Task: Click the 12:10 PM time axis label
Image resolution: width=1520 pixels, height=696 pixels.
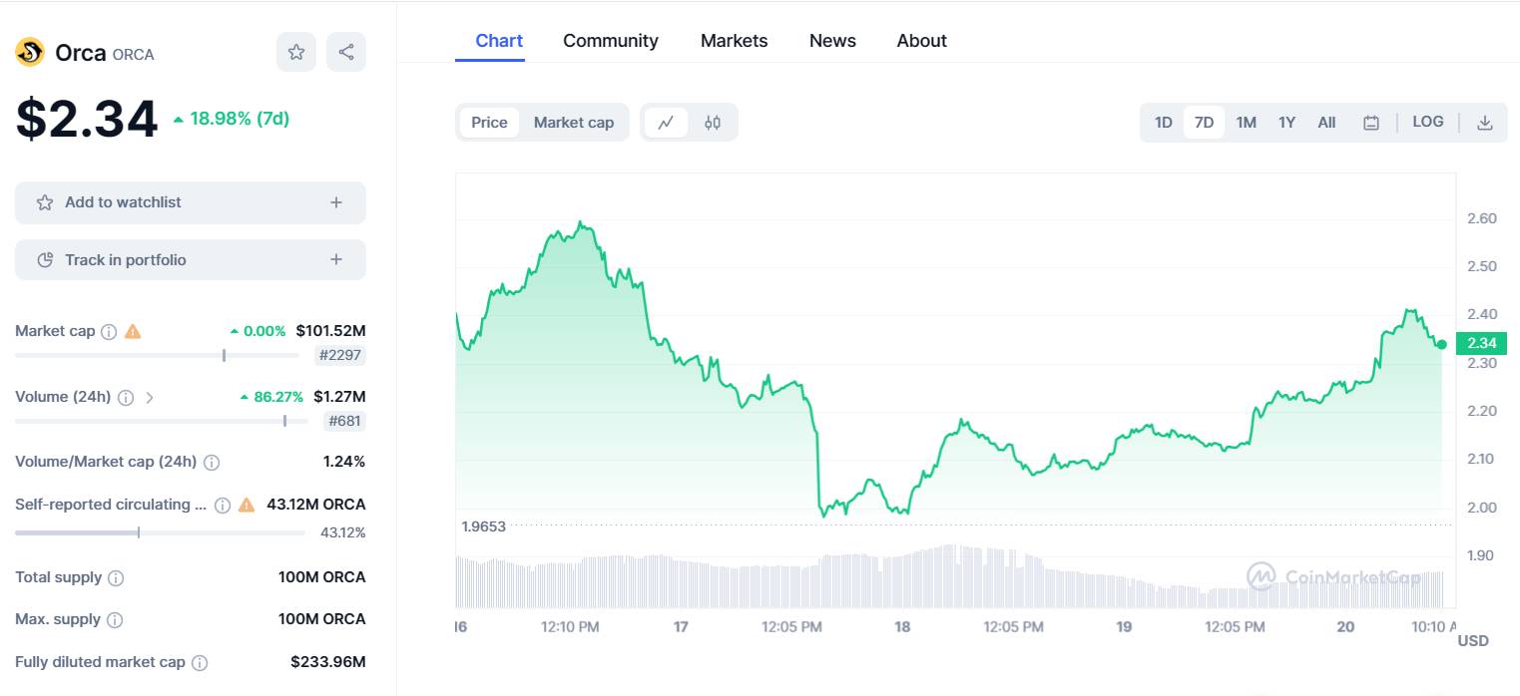Action: [570, 627]
